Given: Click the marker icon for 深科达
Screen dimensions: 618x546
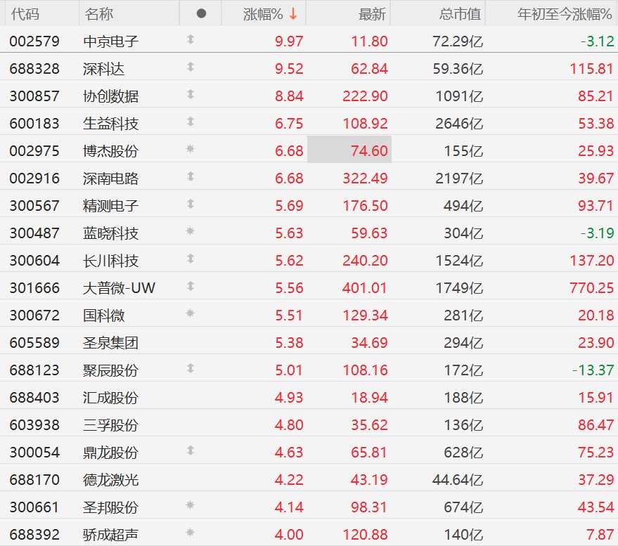Looking at the screenshot, I should pos(191,67).
